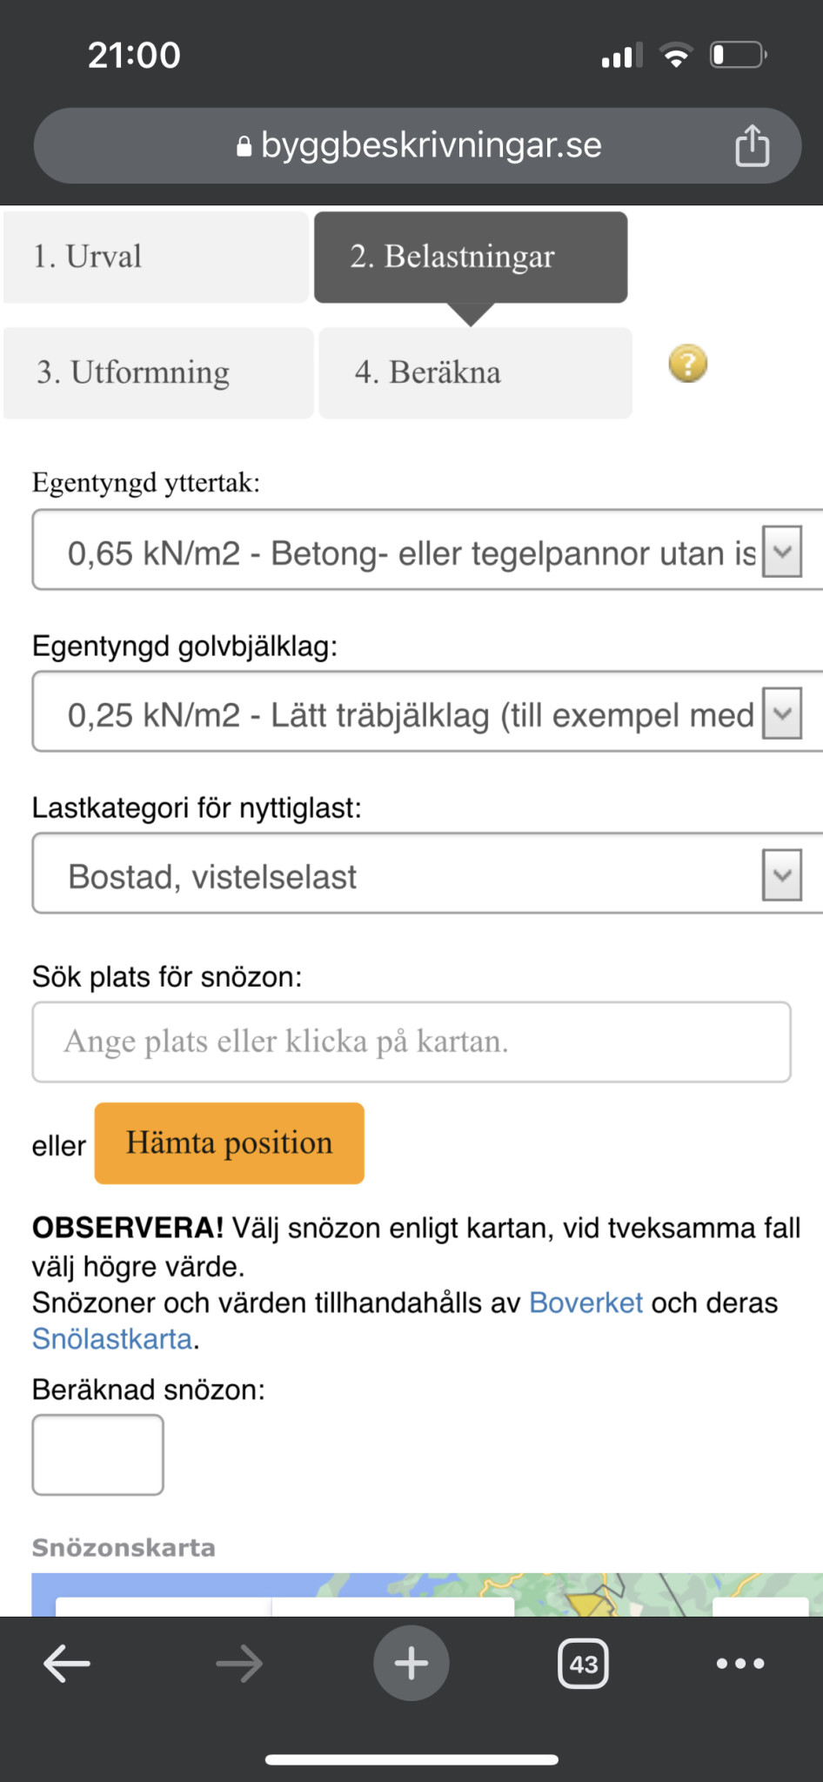The height and width of the screenshot is (1782, 823).
Task: Open the 4. Beräkna tab
Action: click(x=474, y=373)
